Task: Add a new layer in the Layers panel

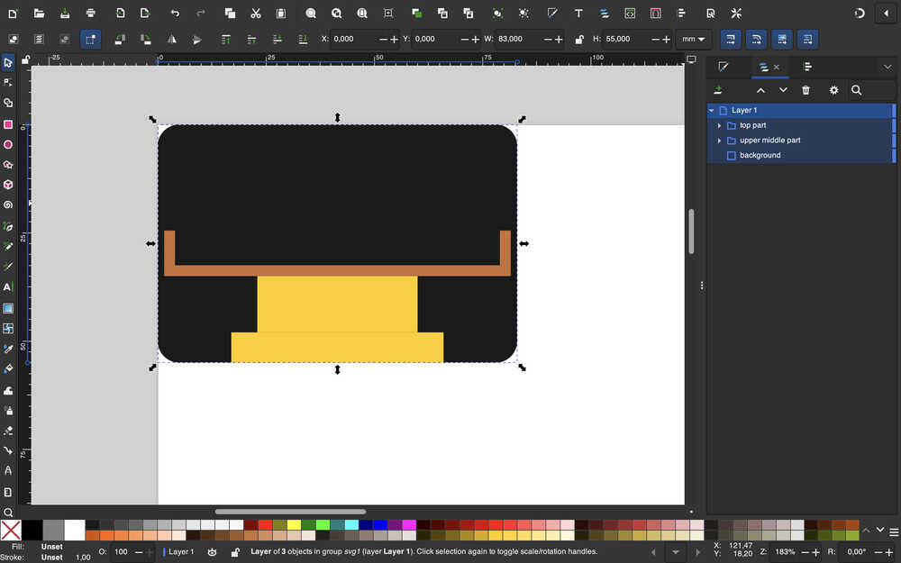Action: point(718,90)
